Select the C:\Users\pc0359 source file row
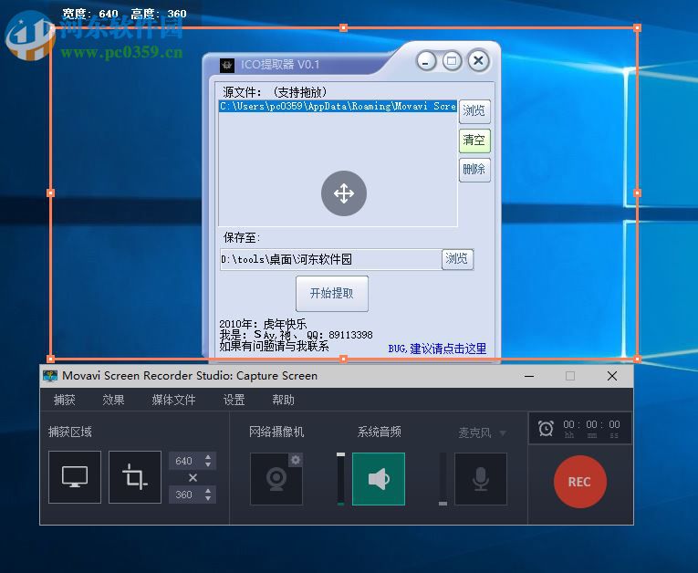 [x=338, y=106]
